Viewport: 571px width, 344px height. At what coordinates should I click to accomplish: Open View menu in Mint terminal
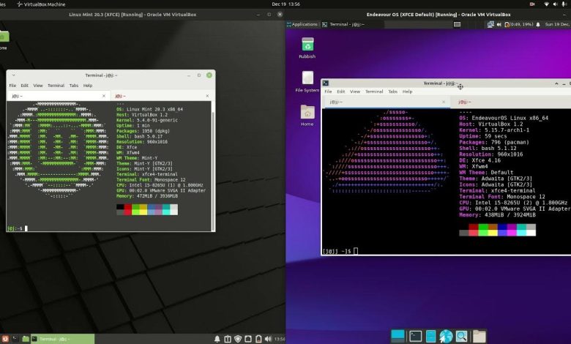(38, 86)
